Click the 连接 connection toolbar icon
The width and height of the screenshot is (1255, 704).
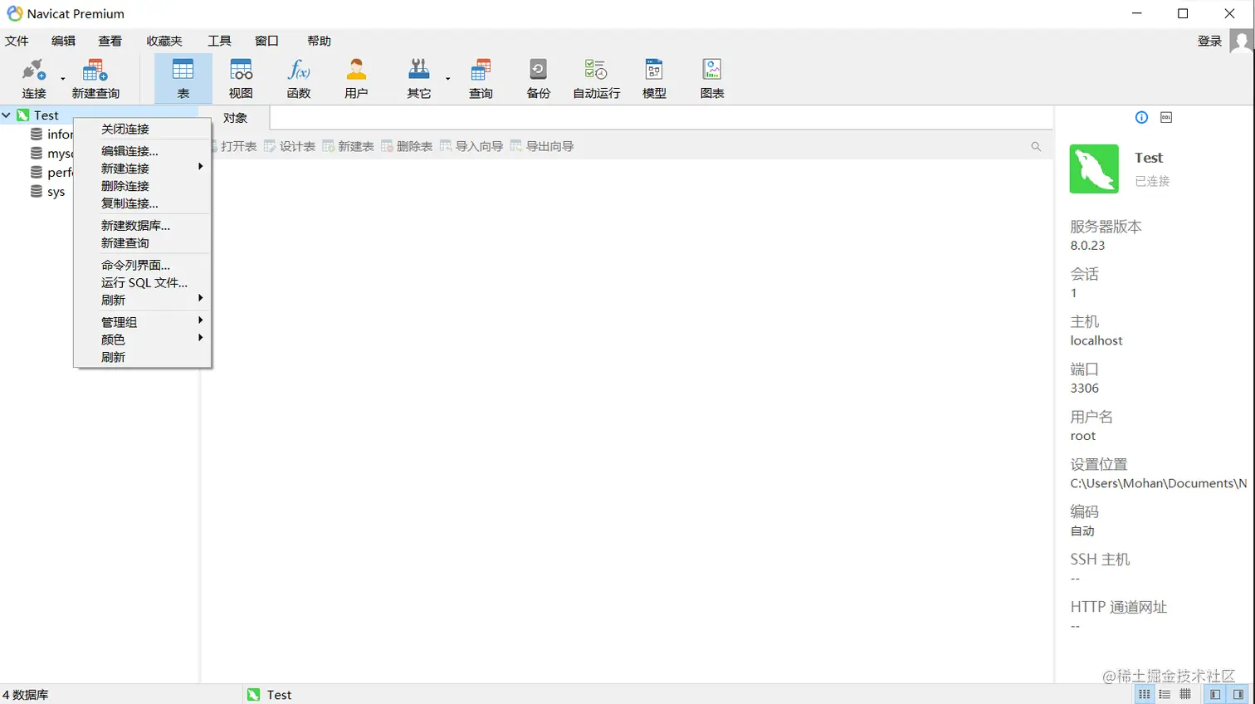pos(34,79)
